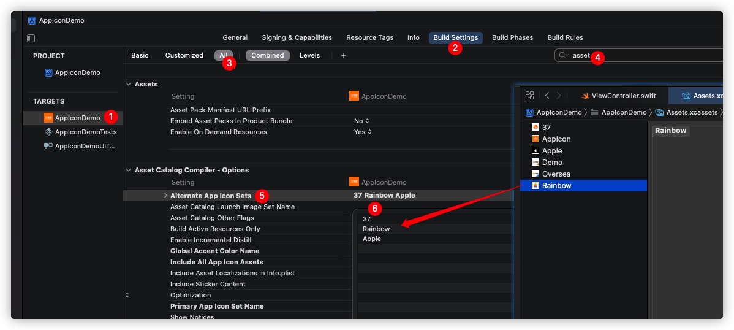The height and width of the screenshot is (330, 734).
Task: Click the AppIconDemo breadcrumb project icon
Action: pyautogui.click(x=529, y=112)
